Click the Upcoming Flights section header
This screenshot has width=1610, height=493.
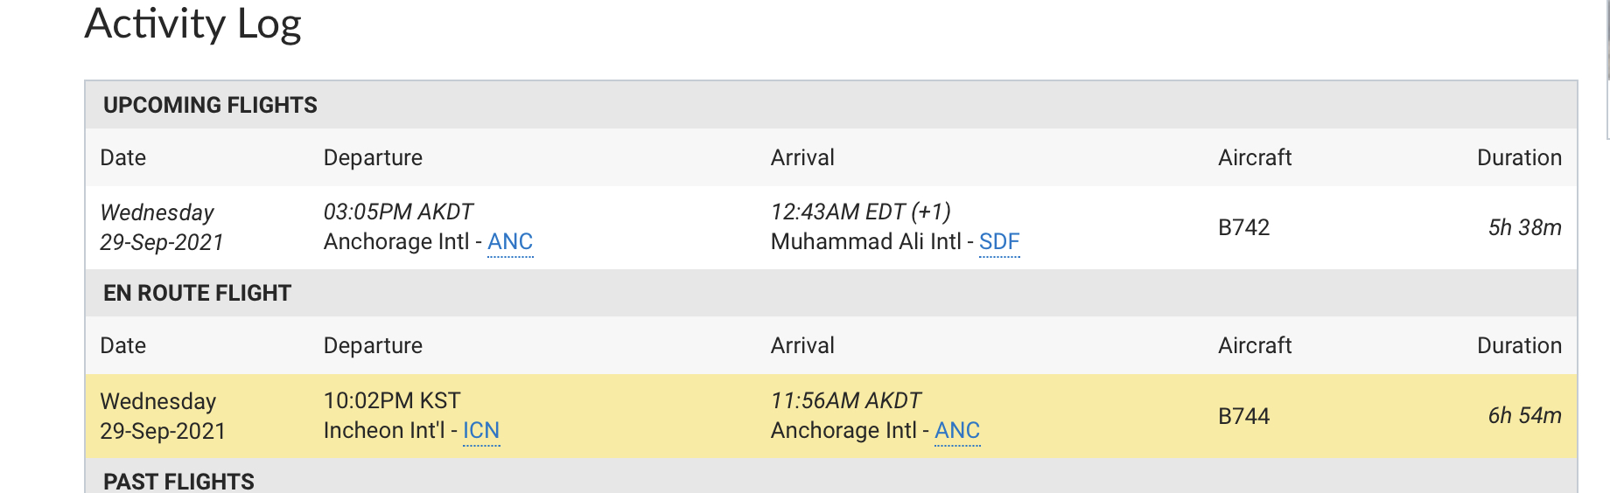(x=210, y=105)
